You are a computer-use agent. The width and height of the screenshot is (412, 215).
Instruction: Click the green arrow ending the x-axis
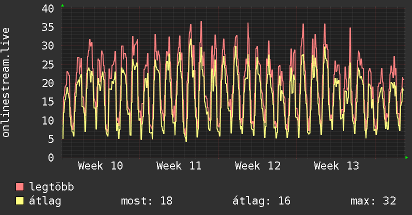coord(406,157)
